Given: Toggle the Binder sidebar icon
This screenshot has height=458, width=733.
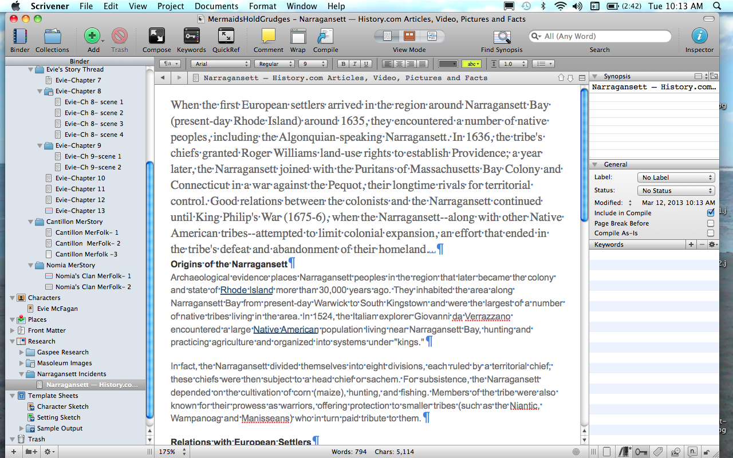Looking at the screenshot, I should coord(20,37).
